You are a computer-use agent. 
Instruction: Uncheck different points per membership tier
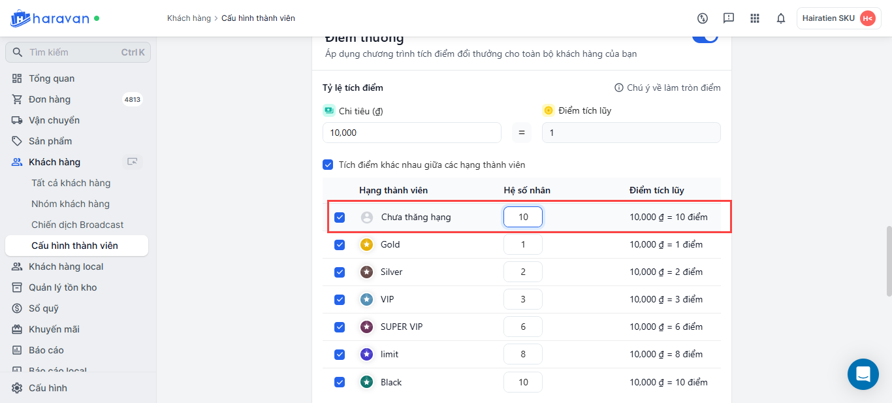click(328, 165)
